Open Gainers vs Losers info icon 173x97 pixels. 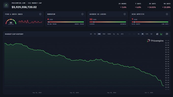point(125,14)
